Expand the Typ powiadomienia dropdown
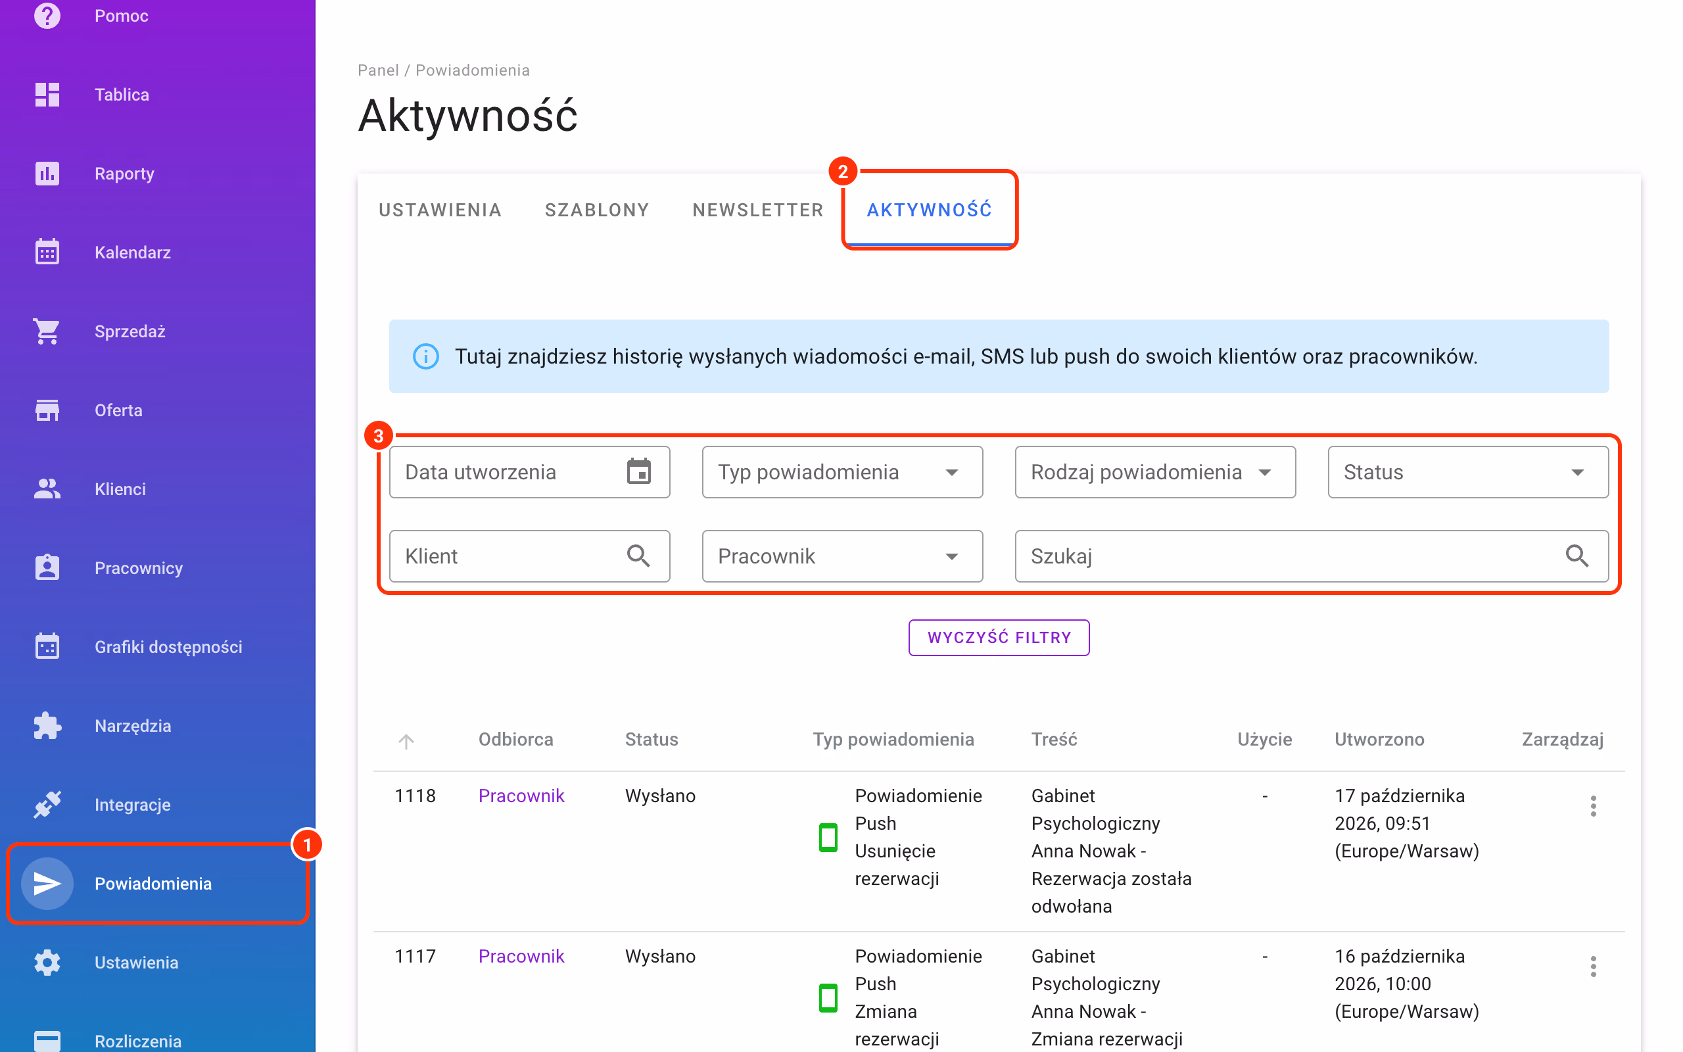Image resolution: width=1683 pixels, height=1052 pixels. [842, 471]
